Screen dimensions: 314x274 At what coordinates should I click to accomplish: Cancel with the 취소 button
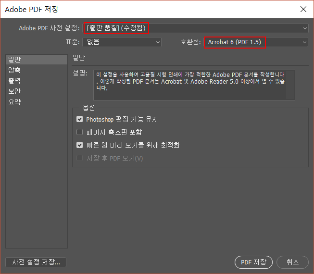(292, 262)
